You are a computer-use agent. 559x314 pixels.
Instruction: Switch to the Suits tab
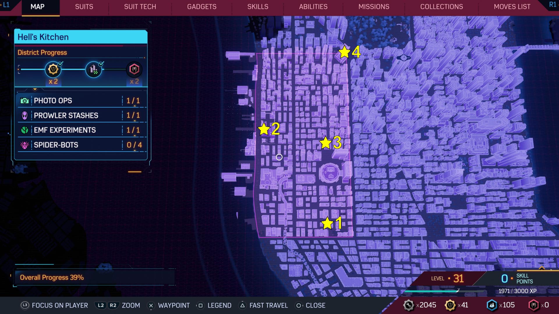tap(84, 7)
